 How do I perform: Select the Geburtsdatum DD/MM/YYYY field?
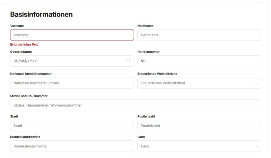click(66, 61)
